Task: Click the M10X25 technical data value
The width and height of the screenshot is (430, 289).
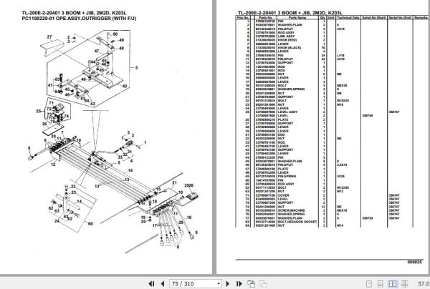Action: pos(343,100)
